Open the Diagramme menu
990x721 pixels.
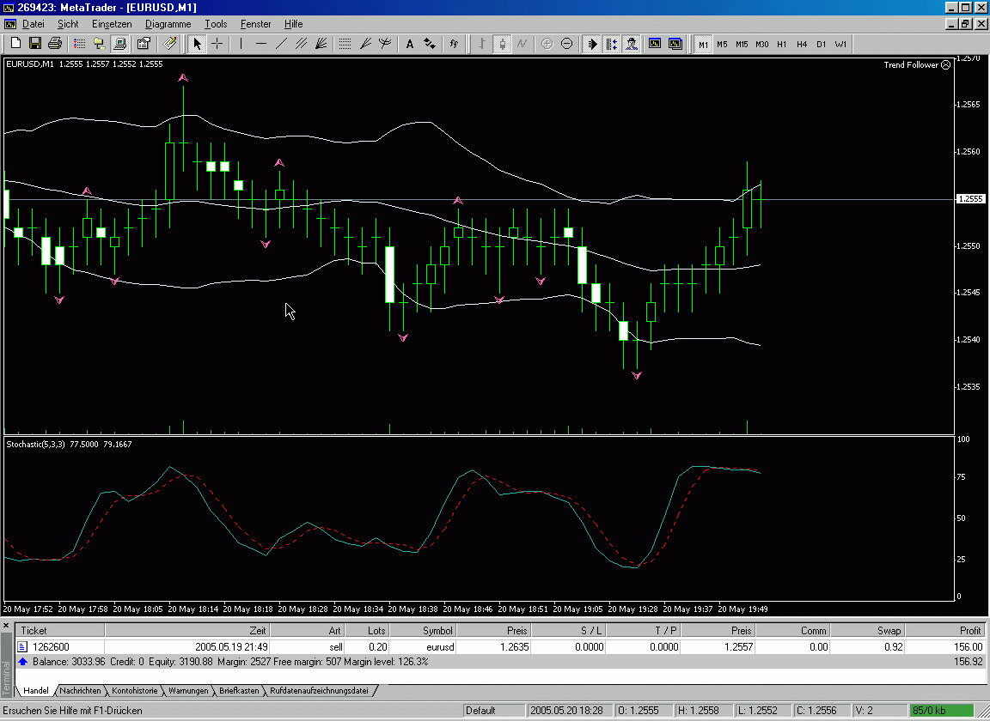pos(168,24)
